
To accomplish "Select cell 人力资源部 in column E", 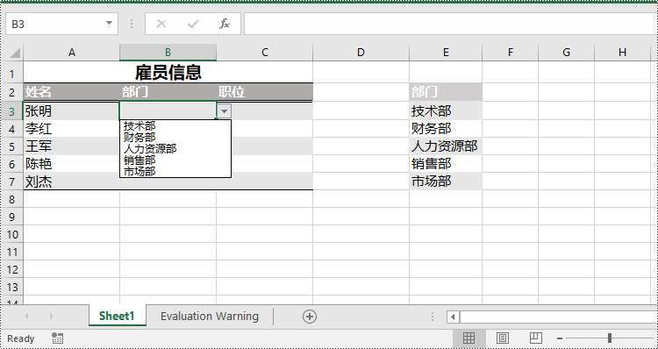I will point(446,146).
